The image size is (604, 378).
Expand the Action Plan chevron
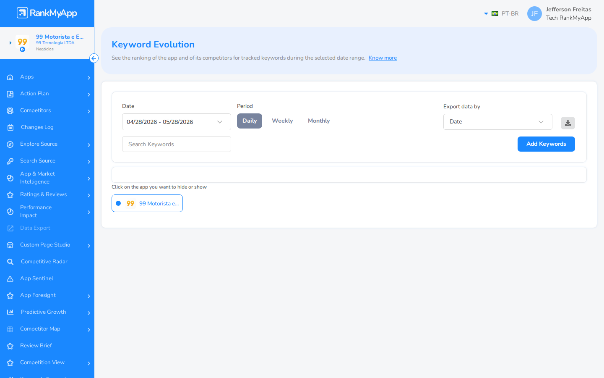tap(89, 94)
